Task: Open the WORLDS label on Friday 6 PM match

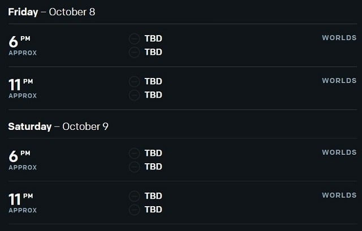Action: pos(339,38)
